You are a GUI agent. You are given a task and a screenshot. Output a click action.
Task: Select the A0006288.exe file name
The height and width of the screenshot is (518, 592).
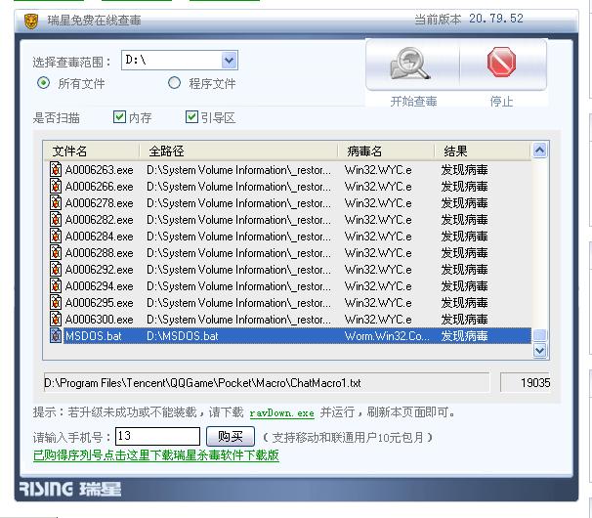coord(100,253)
